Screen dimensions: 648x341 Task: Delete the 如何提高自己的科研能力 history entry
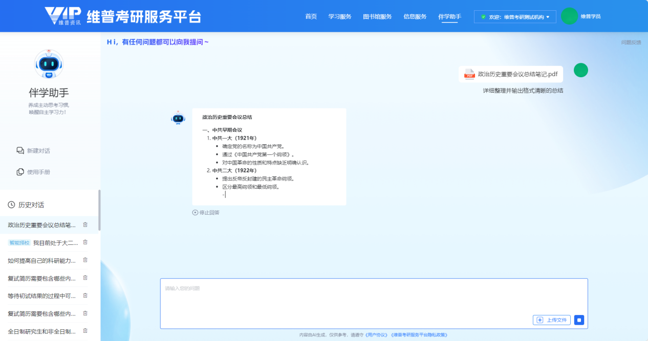[x=85, y=260]
